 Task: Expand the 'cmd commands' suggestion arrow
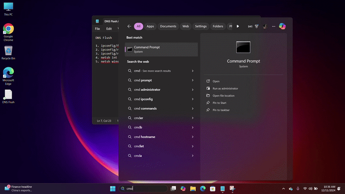pyautogui.click(x=192, y=109)
